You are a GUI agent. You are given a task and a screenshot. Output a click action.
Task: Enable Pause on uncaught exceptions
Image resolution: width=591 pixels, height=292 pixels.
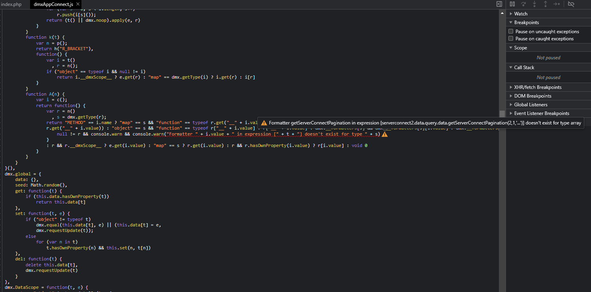[x=511, y=31]
